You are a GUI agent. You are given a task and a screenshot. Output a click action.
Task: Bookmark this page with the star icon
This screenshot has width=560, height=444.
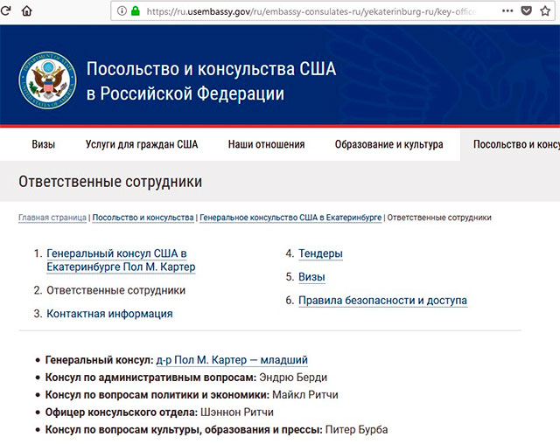click(x=545, y=11)
